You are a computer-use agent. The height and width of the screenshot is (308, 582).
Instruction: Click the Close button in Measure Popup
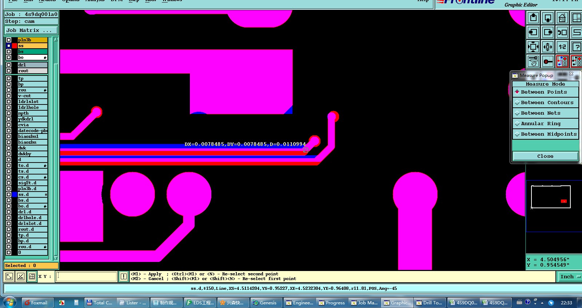pos(545,156)
